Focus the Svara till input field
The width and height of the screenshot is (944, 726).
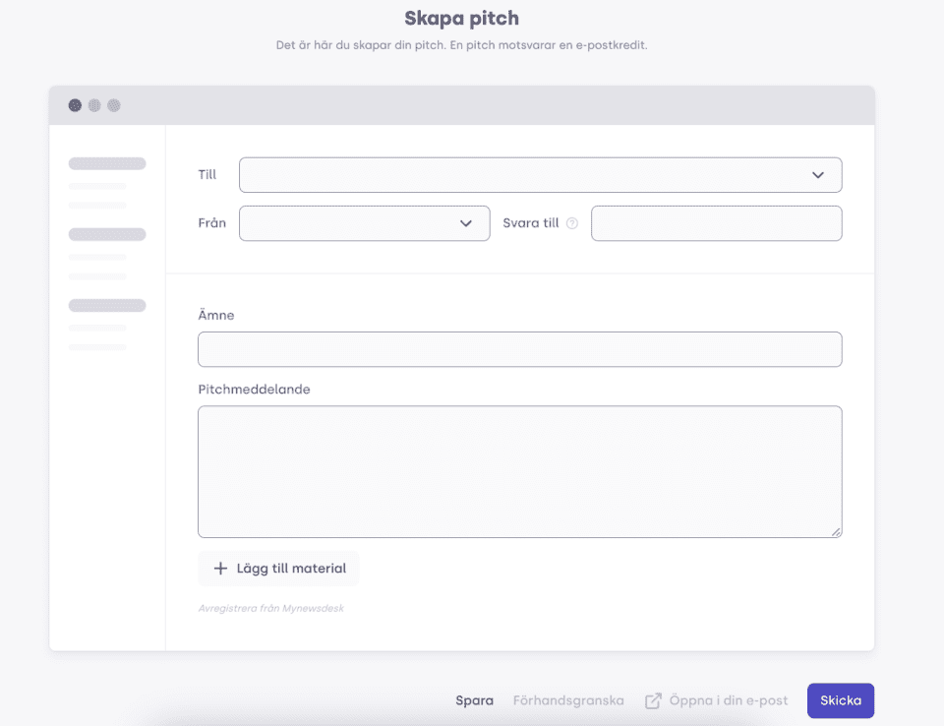coord(717,223)
